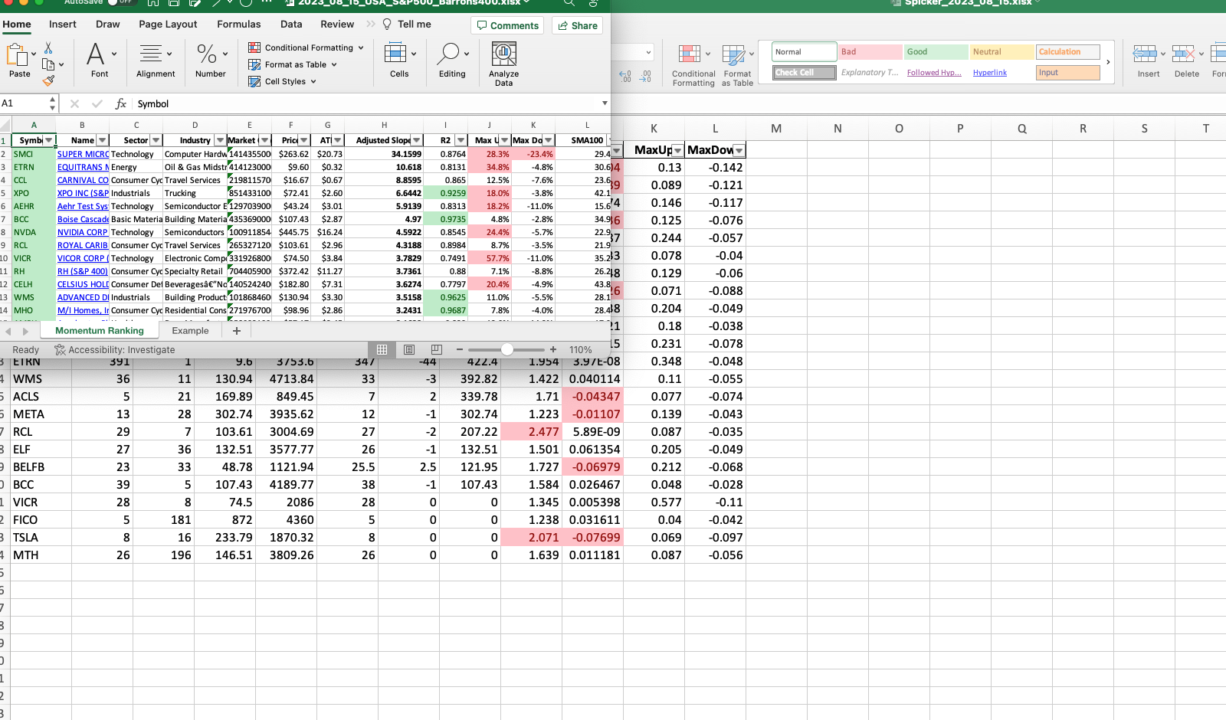This screenshot has height=720, width=1226.
Task: Click the zoom slider handle
Action: tap(507, 350)
